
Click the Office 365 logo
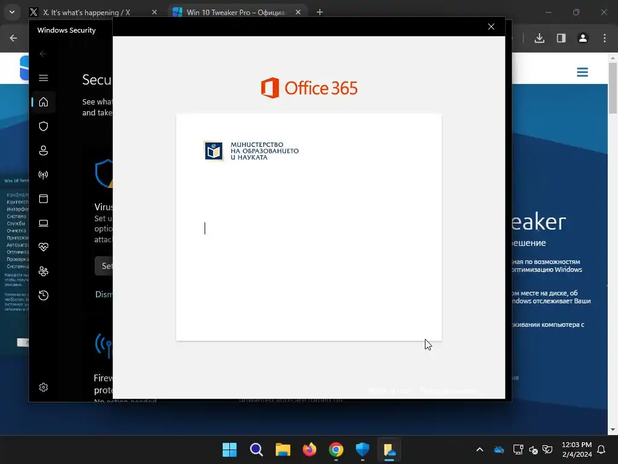[310, 88]
